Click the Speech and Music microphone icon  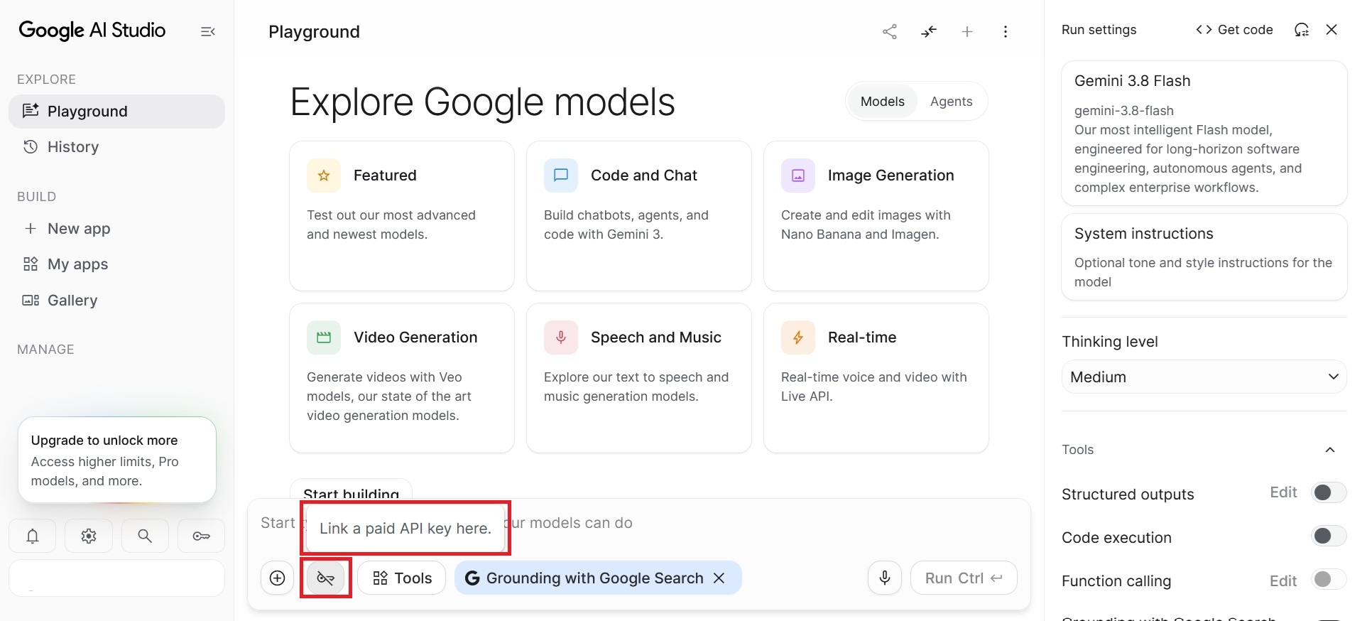(x=561, y=337)
